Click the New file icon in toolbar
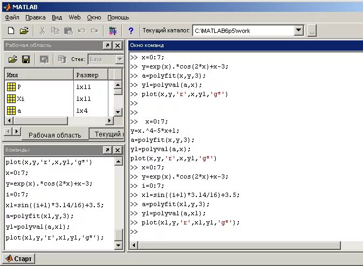This screenshot has width=363, height=266. (11, 30)
